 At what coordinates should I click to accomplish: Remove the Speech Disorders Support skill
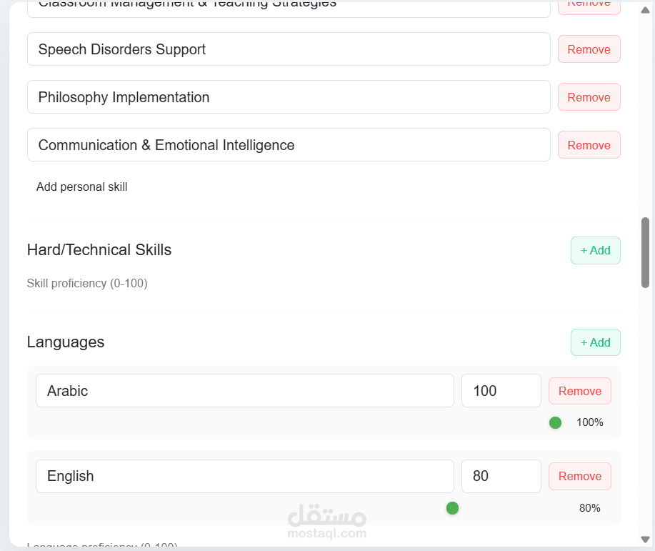coord(589,49)
